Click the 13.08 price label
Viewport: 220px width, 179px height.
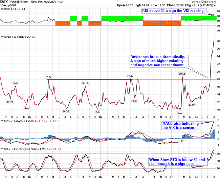(x=134, y=101)
